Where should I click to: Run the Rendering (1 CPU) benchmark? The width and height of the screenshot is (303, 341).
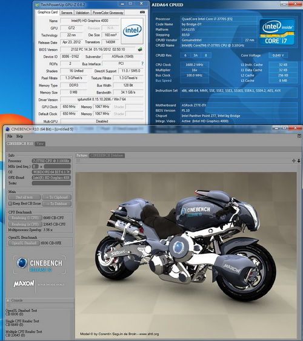pos(25,218)
